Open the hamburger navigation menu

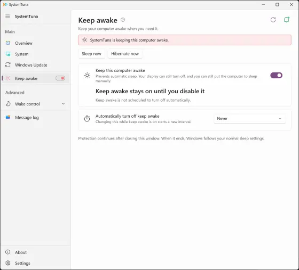pos(7,17)
